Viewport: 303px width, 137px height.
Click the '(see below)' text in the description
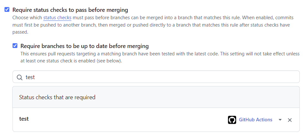109,60
